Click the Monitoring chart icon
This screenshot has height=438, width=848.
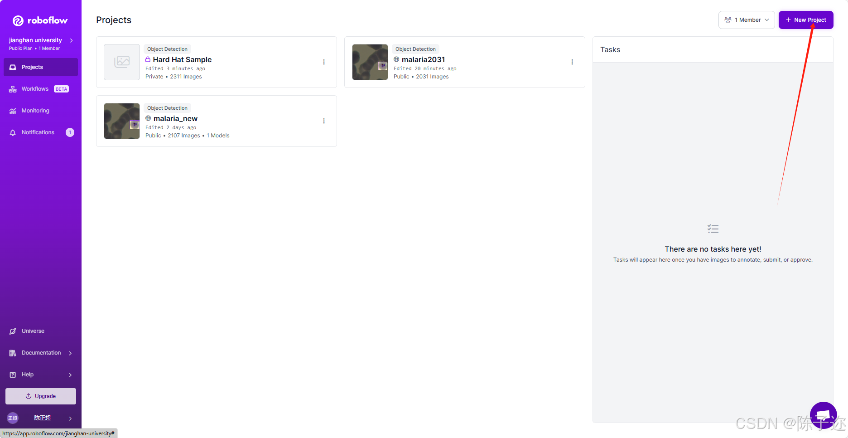click(13, 111)
